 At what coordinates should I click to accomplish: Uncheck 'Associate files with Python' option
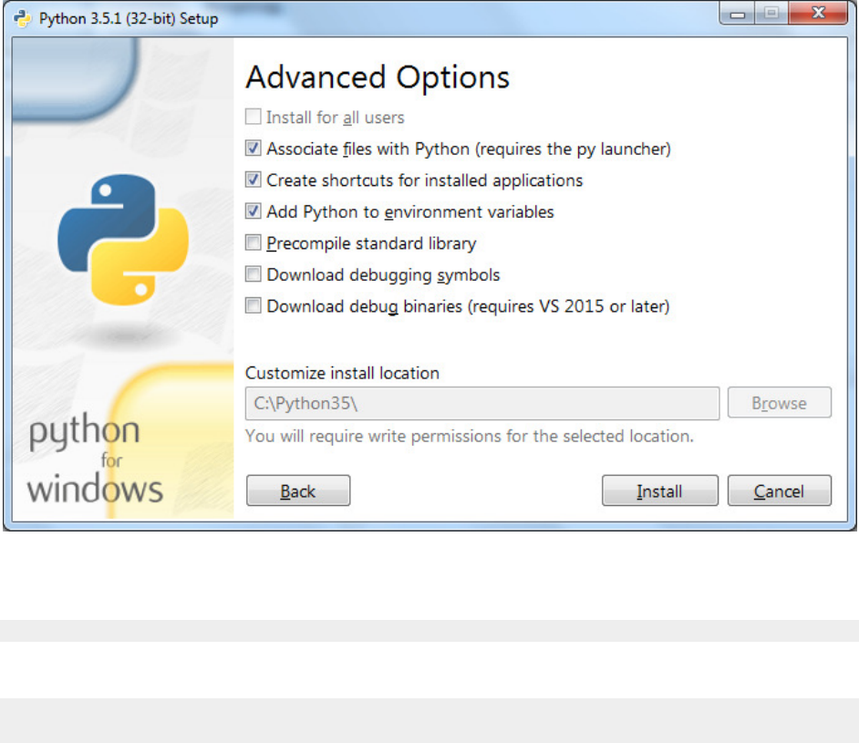pyautogui.click(x=254, y=149)
